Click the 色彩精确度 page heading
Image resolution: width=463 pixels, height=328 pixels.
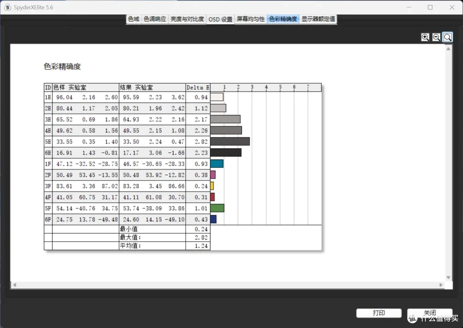point(62,66)
